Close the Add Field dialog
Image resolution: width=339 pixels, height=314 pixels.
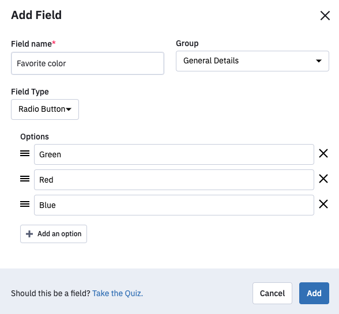pyautogui.click(x=325, y=16)
